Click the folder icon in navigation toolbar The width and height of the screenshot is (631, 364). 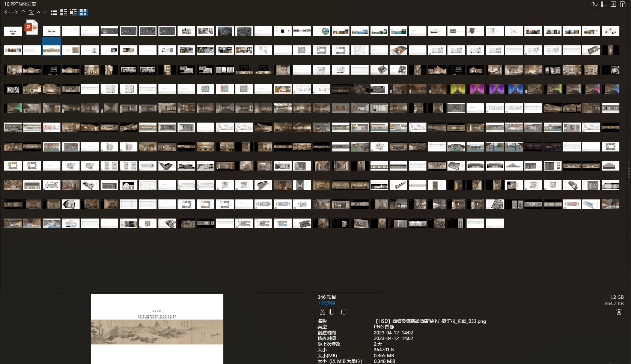[32, 12]
